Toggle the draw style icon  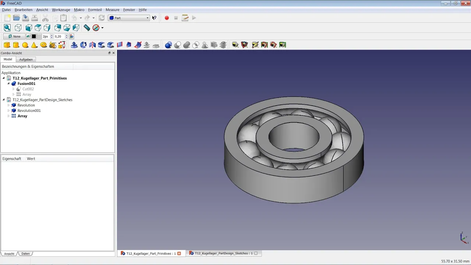tap(96, 28)
